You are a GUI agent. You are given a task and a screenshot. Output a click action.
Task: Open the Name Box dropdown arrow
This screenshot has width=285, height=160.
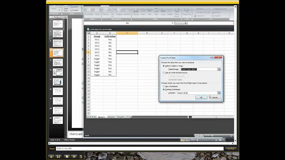(172, 23)
